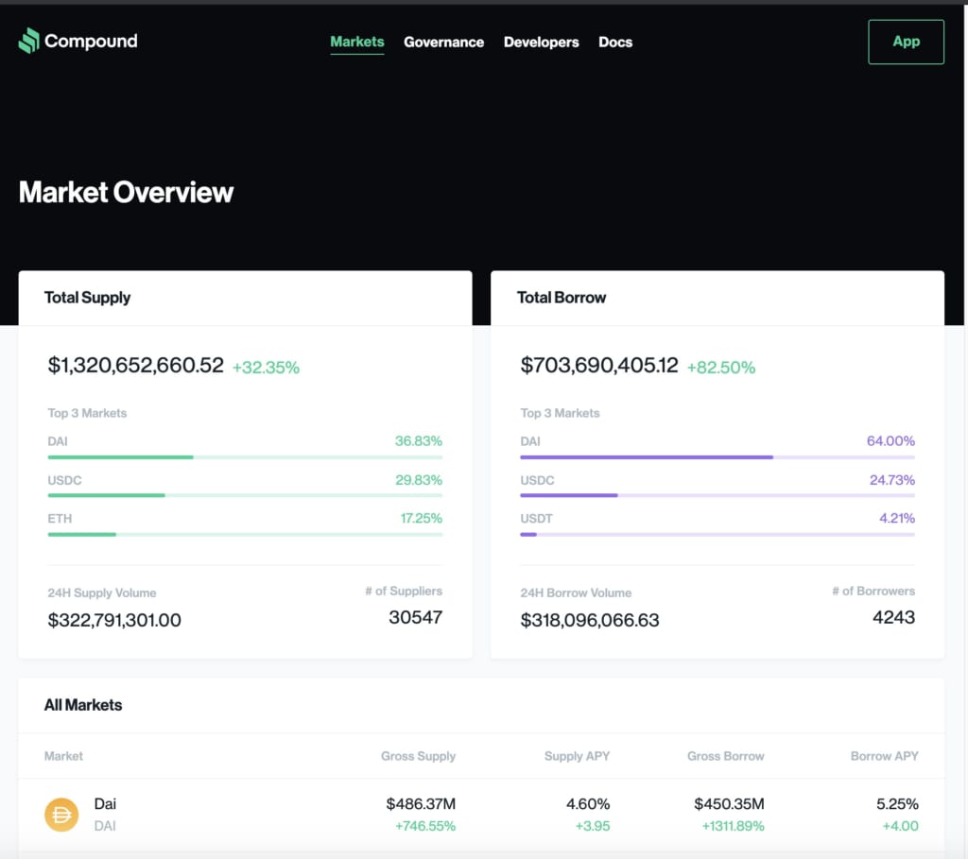
Task: Click the +82.50% borrow change
Action: [721, 368]
